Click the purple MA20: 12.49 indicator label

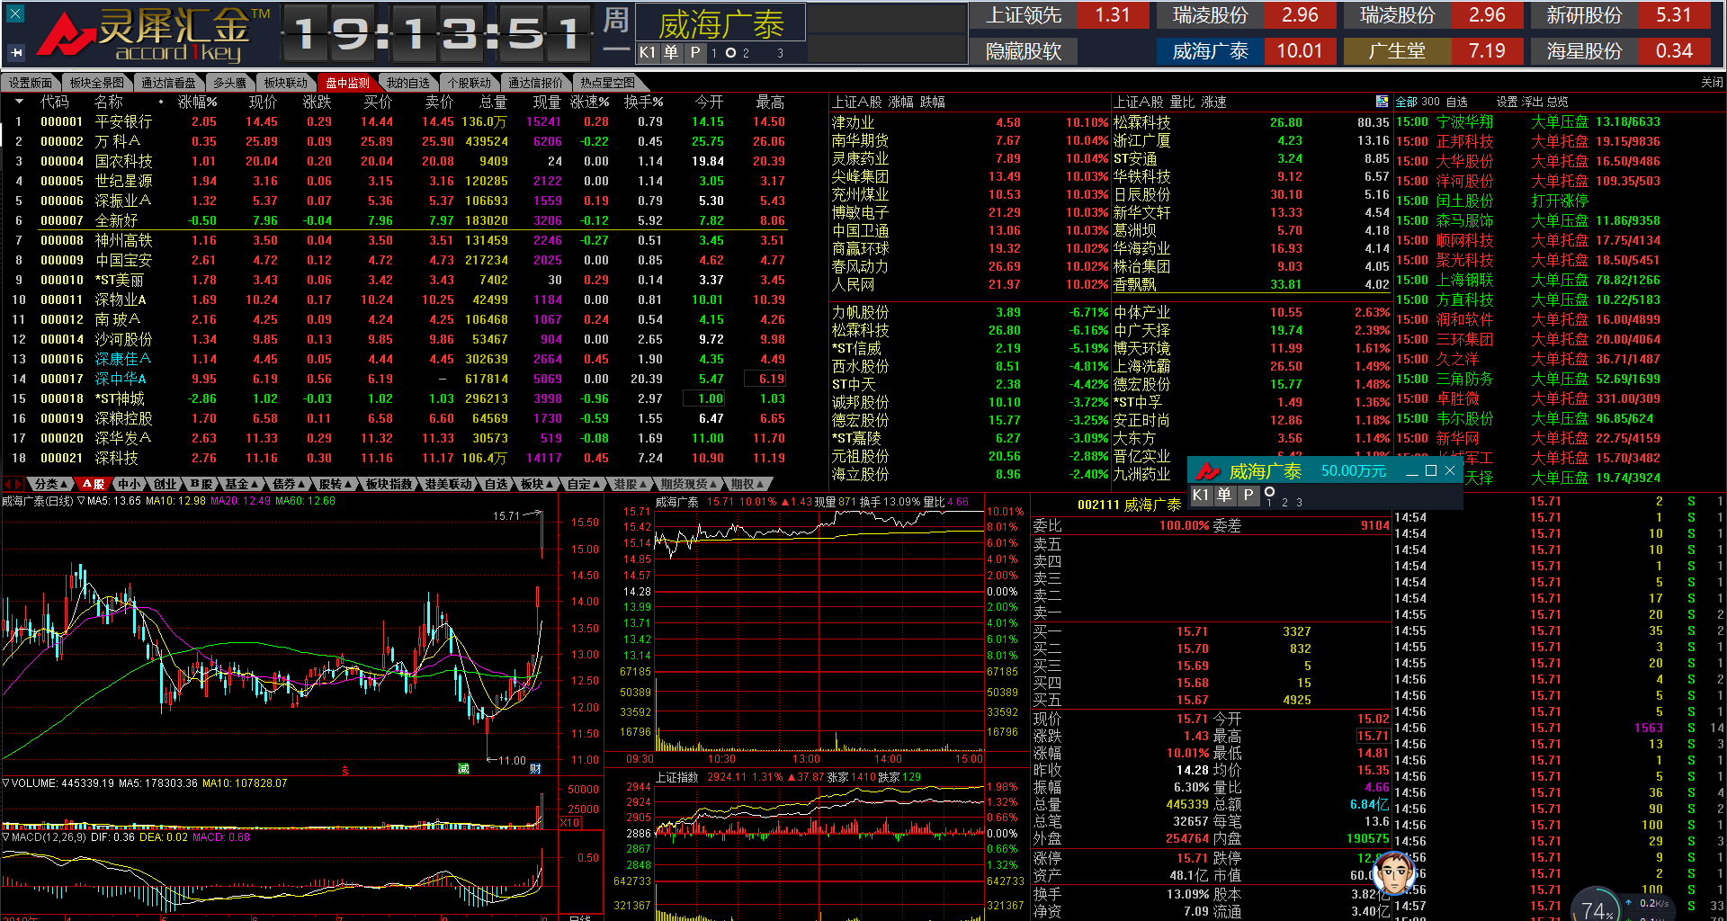pos(240,501)
